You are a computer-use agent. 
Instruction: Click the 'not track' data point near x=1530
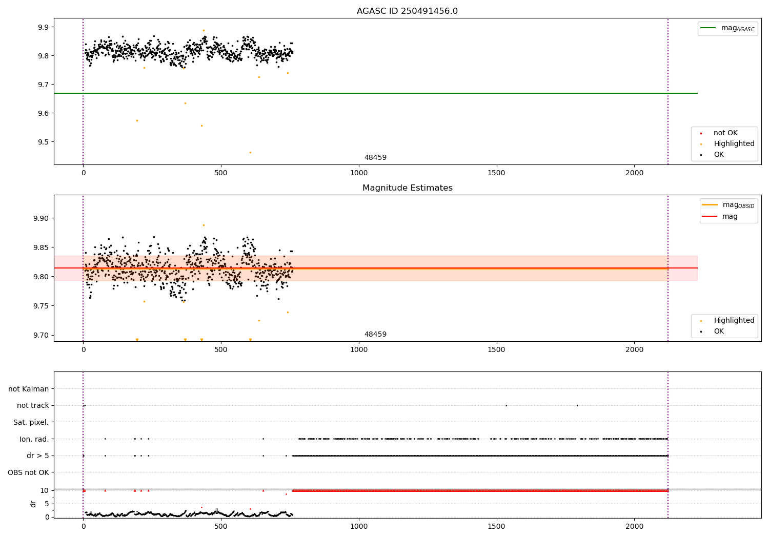(506, 405)
